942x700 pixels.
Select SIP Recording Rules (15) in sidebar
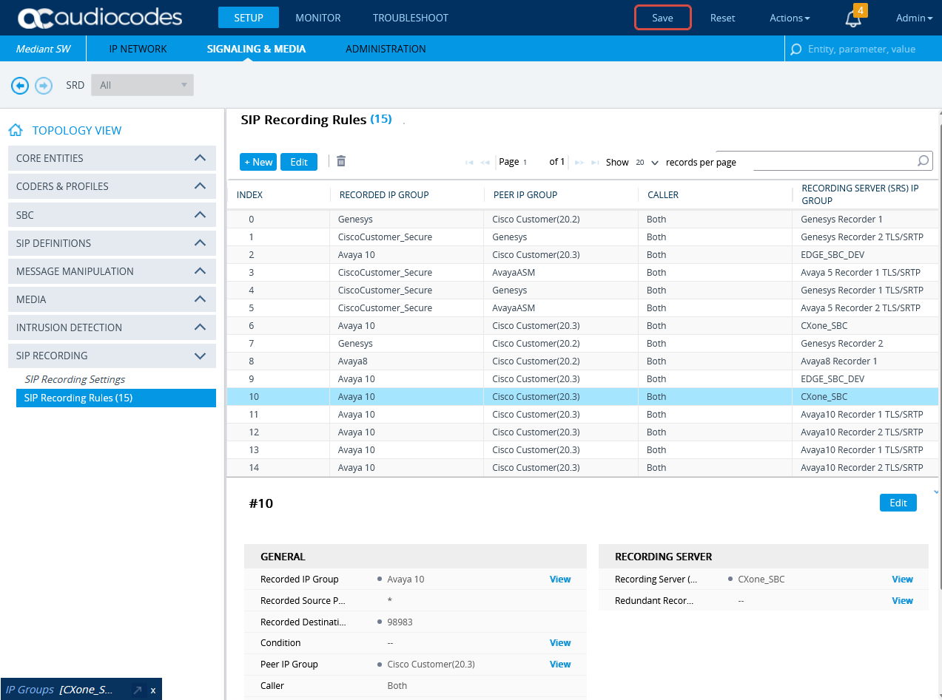tap(116, 398)
